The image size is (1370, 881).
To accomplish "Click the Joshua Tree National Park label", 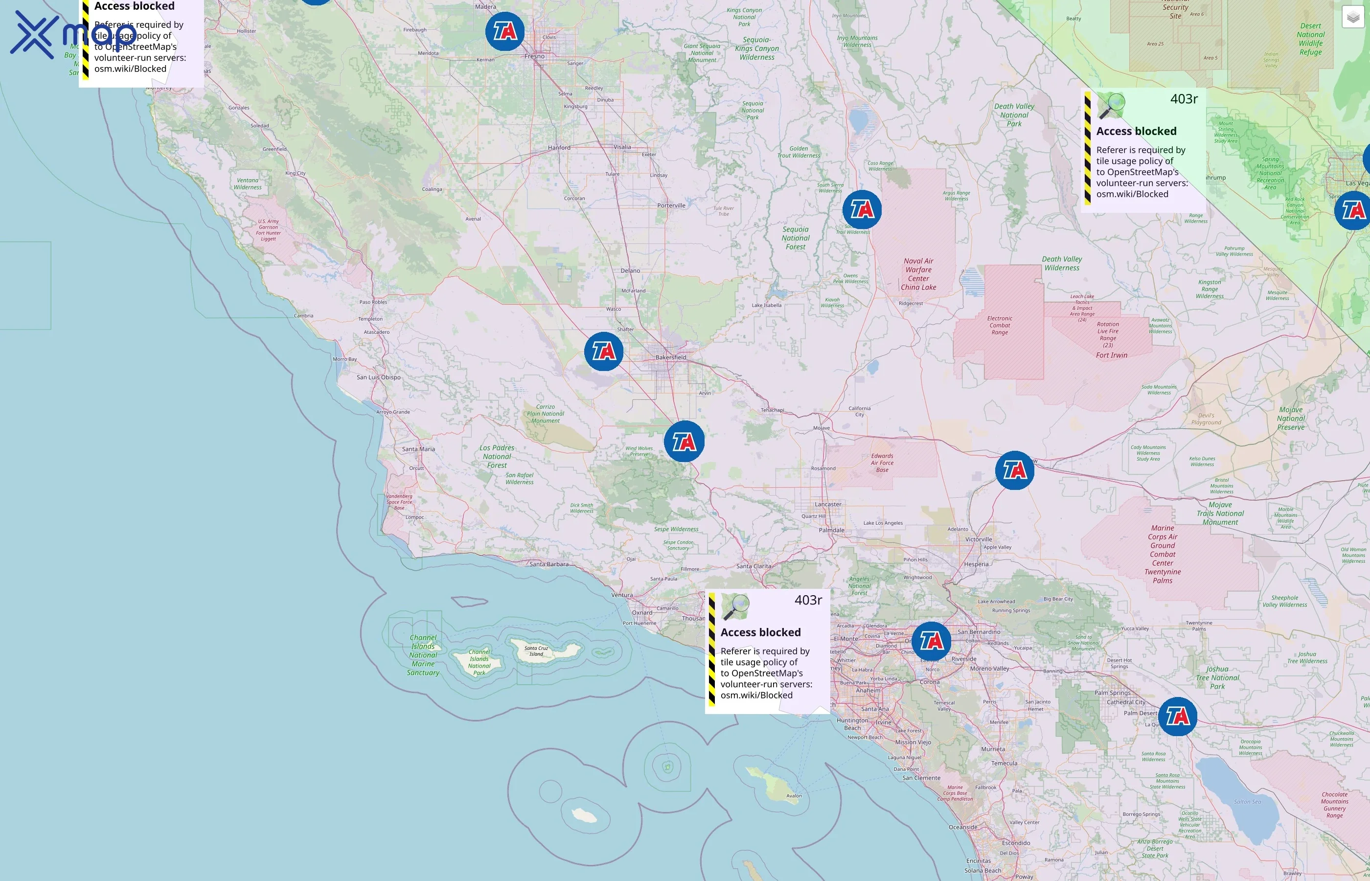I will tap(1217, 677).
